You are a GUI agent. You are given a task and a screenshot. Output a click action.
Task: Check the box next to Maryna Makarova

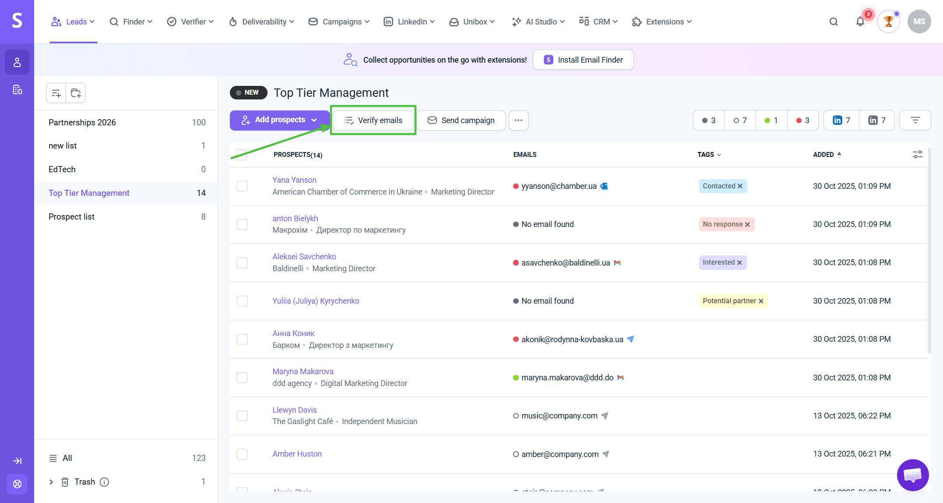(x=242, y=378)
